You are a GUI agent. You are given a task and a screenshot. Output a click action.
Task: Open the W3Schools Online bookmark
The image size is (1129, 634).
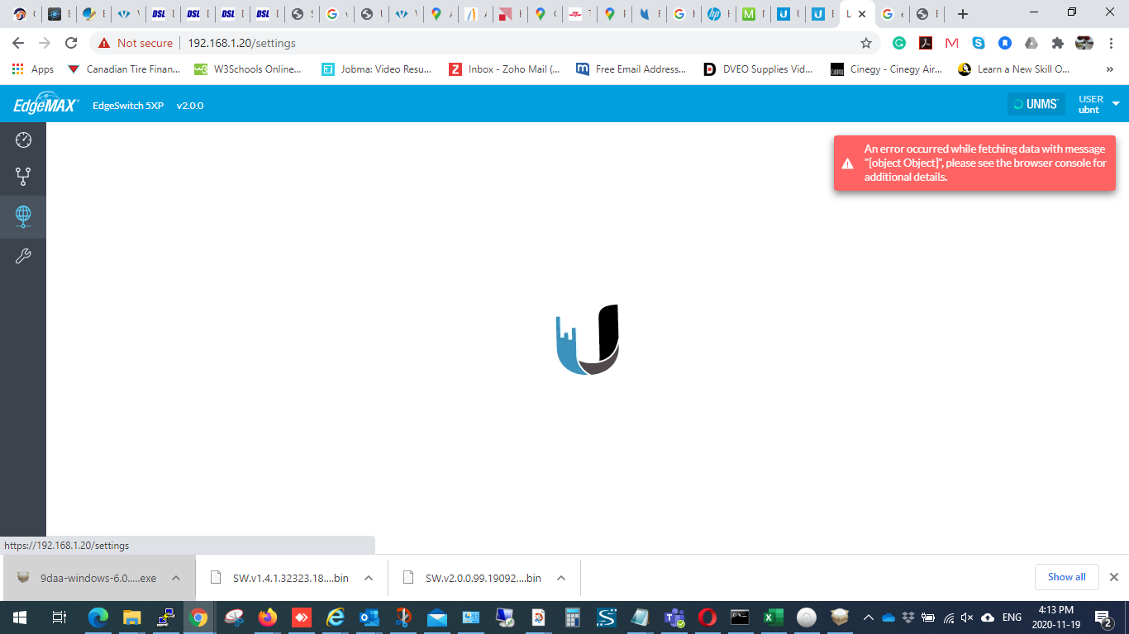tap(248, 69)
